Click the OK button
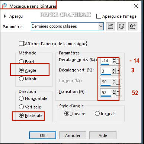144x144 pixels. click(42, 135)
